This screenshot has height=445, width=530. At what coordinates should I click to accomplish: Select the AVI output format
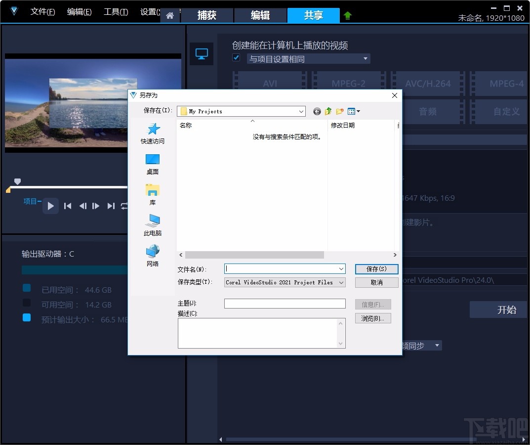coord(270,84)
